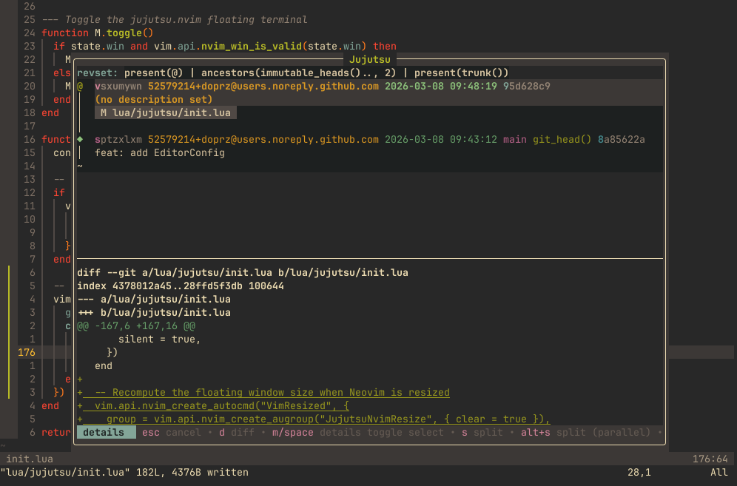This screenshot has width=737, height=486.
Task: Click the All scroll indicator
Action: [719, 473]
